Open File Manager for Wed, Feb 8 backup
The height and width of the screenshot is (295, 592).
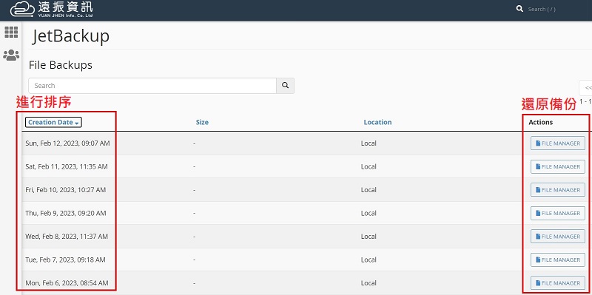pos(558,237)
